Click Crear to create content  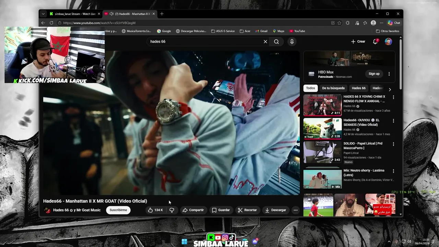[358, 42]
